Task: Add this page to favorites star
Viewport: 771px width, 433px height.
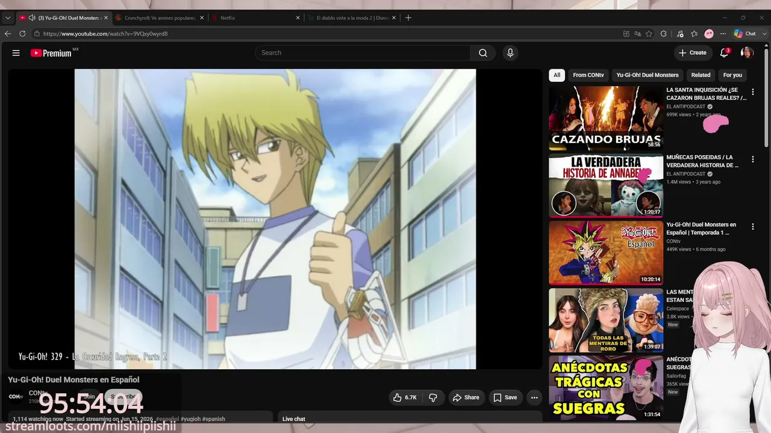Action: (649, 34)
